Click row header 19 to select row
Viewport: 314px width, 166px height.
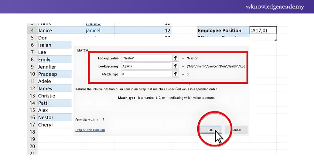(x=32, y=139)
